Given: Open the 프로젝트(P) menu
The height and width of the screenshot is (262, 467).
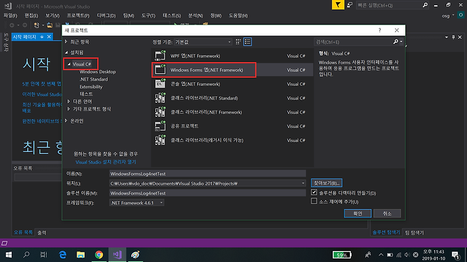Looking at the screenshot, I should tap(78, 16).
